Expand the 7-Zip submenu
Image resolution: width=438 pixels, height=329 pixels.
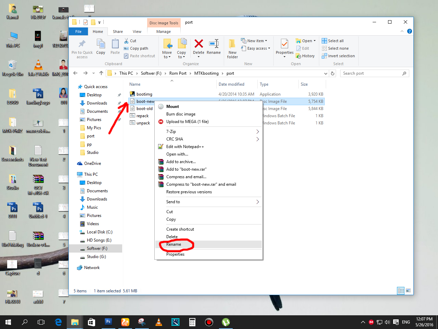209,132
